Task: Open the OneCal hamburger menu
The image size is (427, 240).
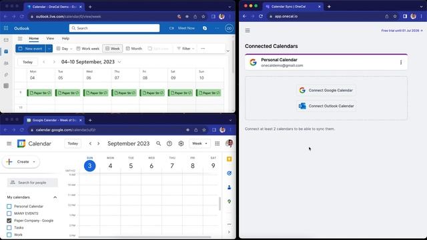Action: (x=248, y=31)
